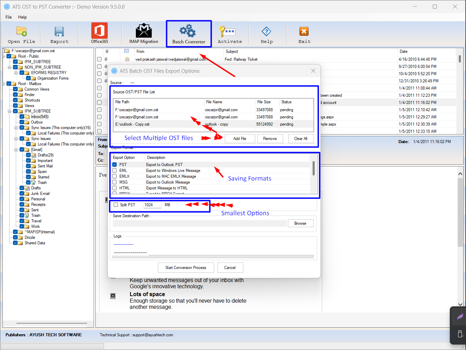466x350 pixels.
Task: Open the Office365 toolbar icon
Action: click(100, 31)
